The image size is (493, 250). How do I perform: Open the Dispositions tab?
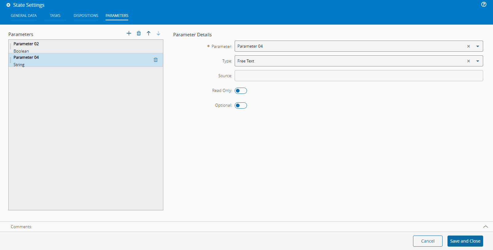86,16
